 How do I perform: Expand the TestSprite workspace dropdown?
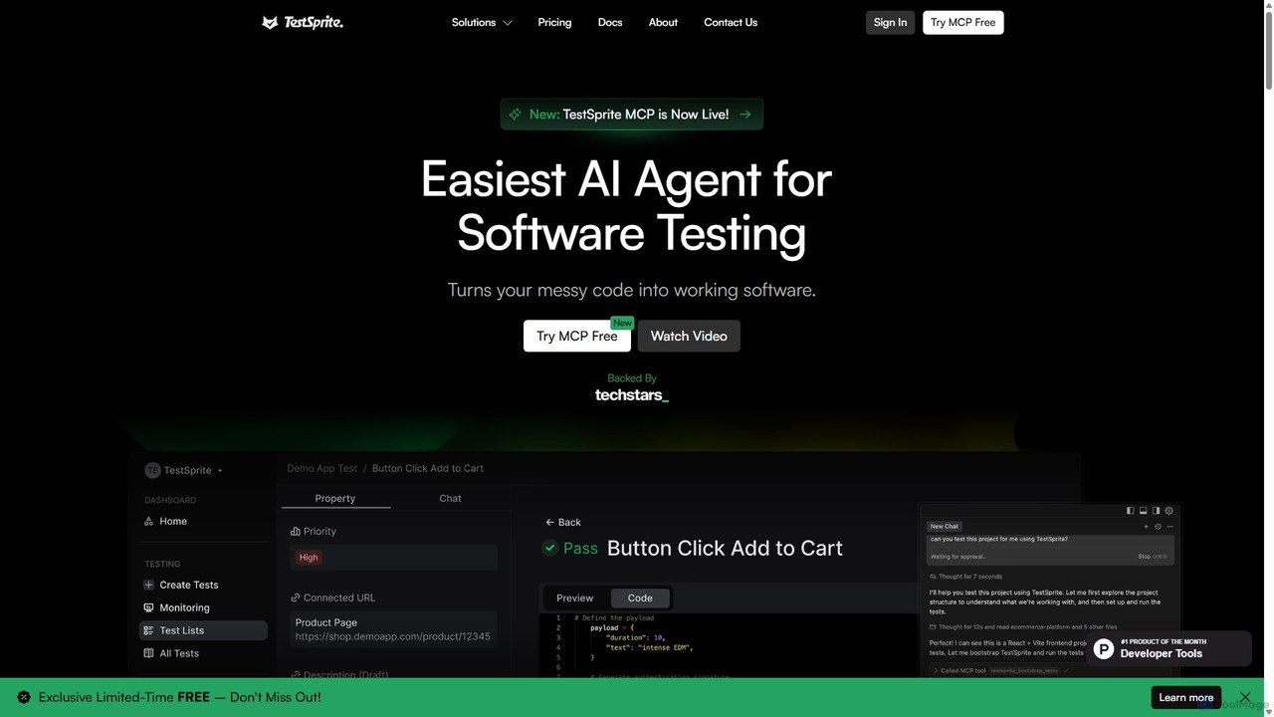pyautogui.click(x=184, y=470)
